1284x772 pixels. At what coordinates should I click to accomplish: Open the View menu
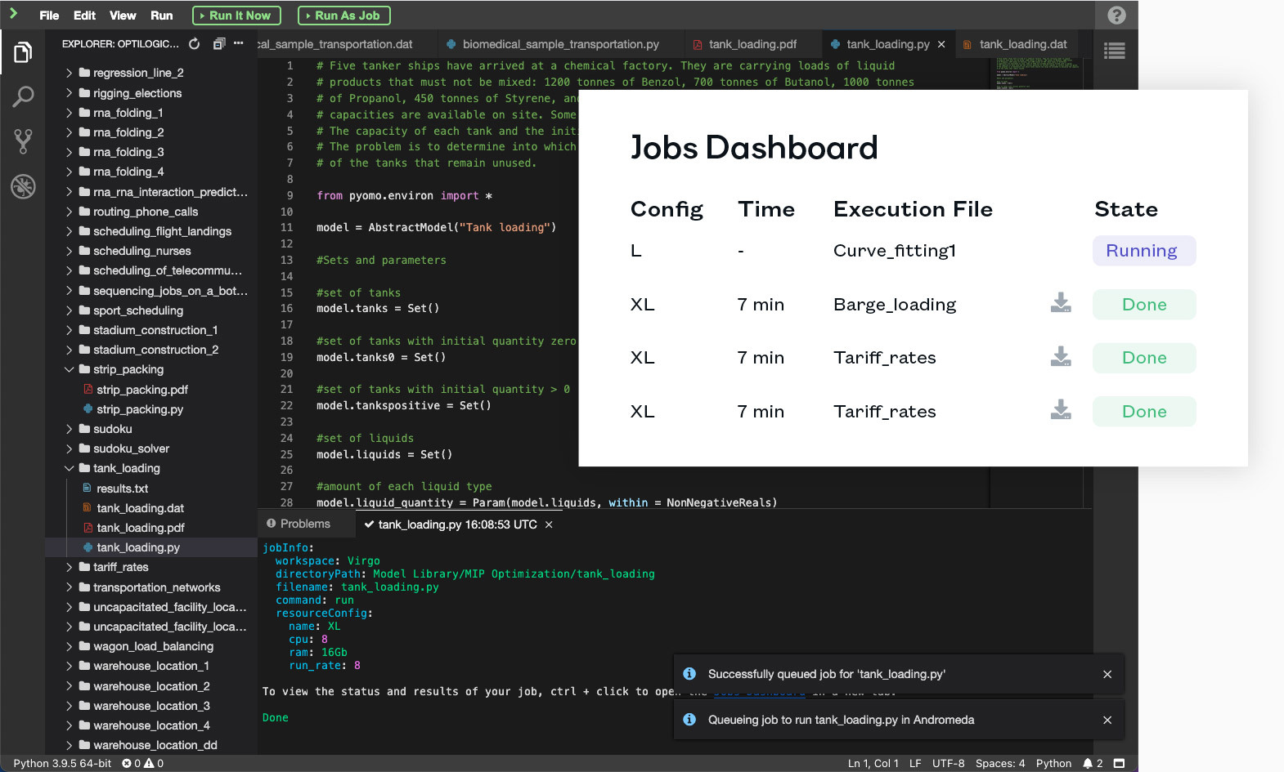click(x=123, y=16)
